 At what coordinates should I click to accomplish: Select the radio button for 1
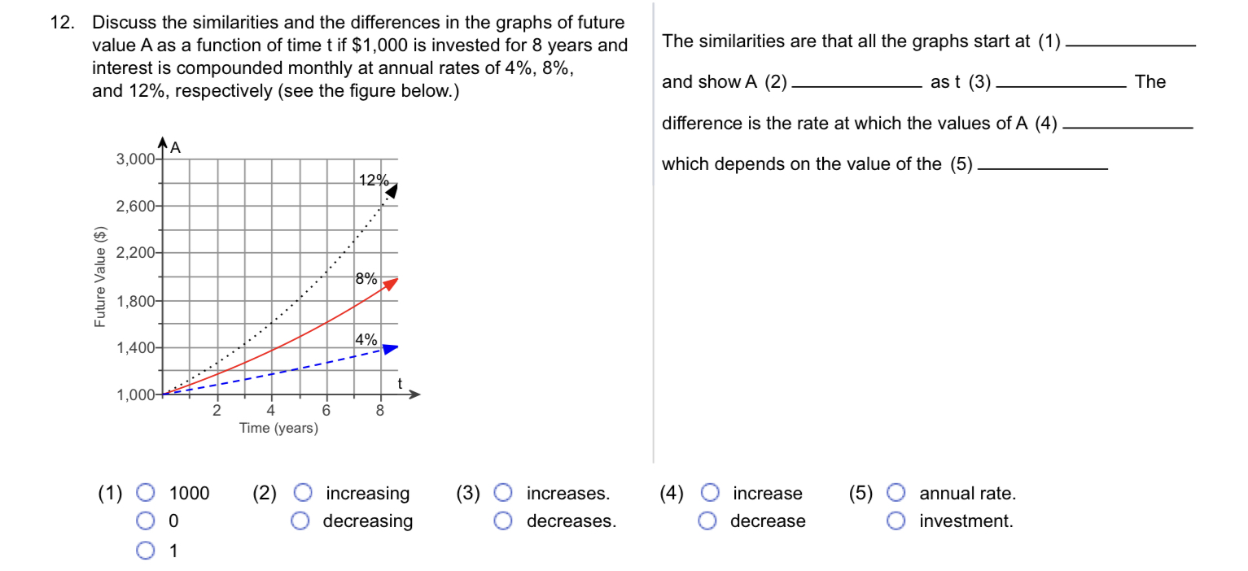click(x=145, y=551)
